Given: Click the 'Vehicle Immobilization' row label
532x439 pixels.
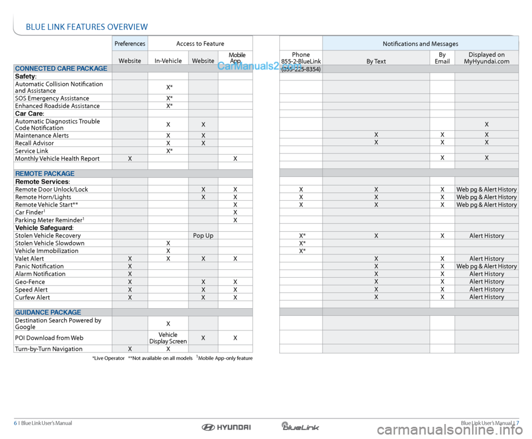Looking at the screenshot, I should [47, 251].
